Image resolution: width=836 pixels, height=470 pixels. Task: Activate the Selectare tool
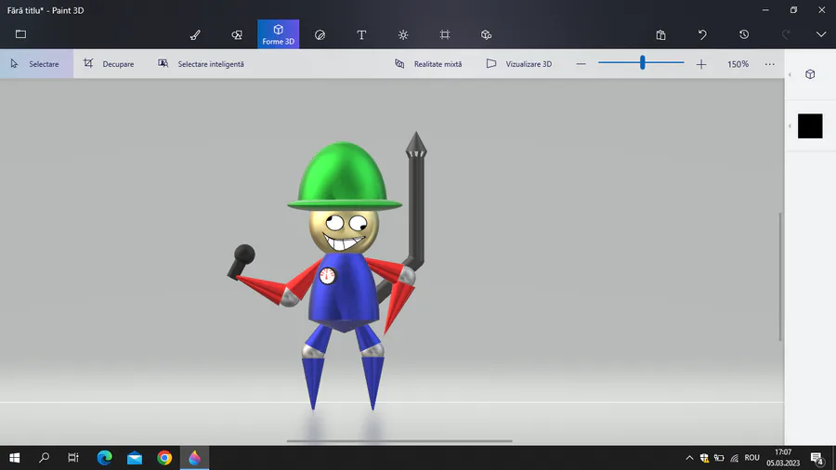point(36,64)
